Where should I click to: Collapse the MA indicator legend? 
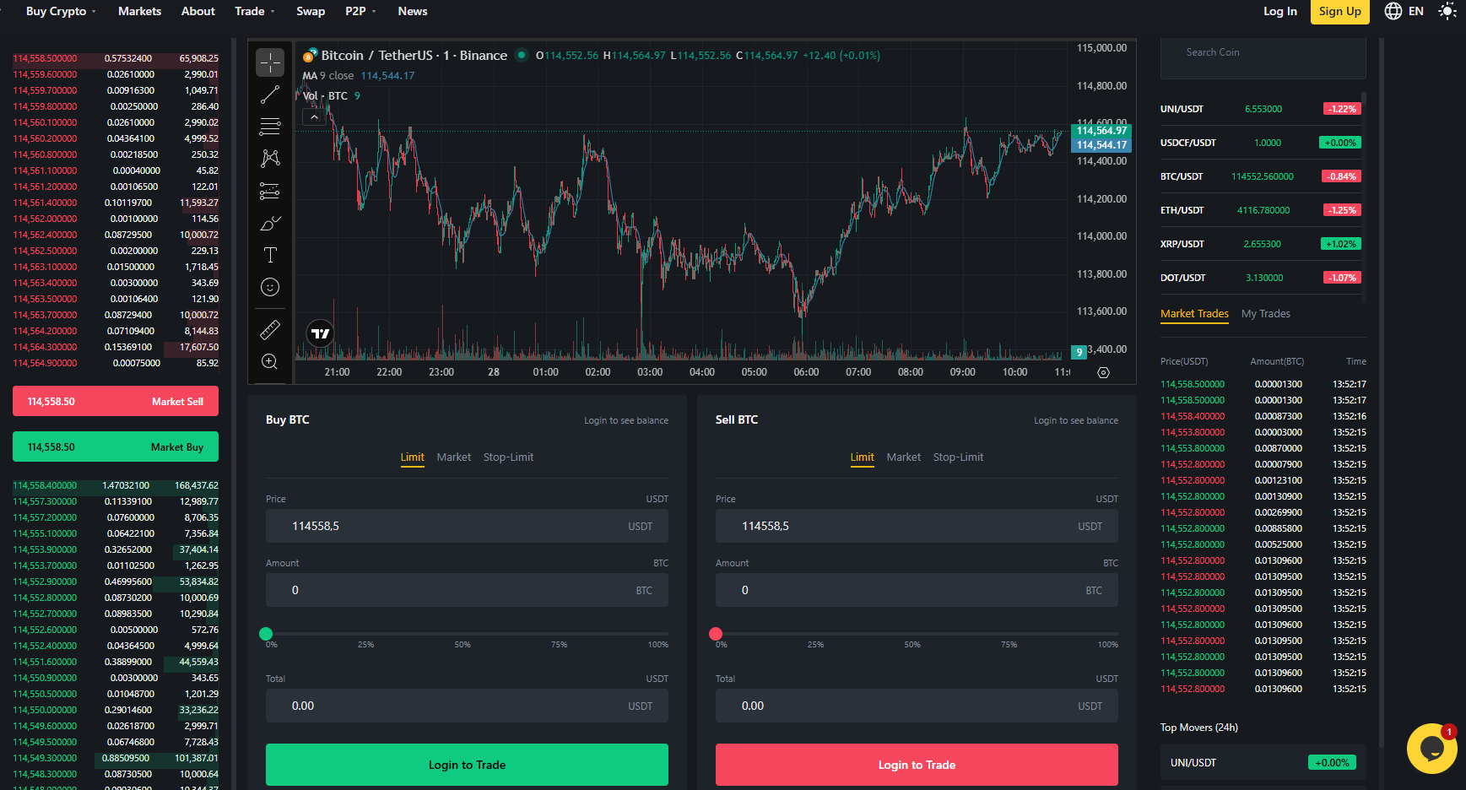313,116
